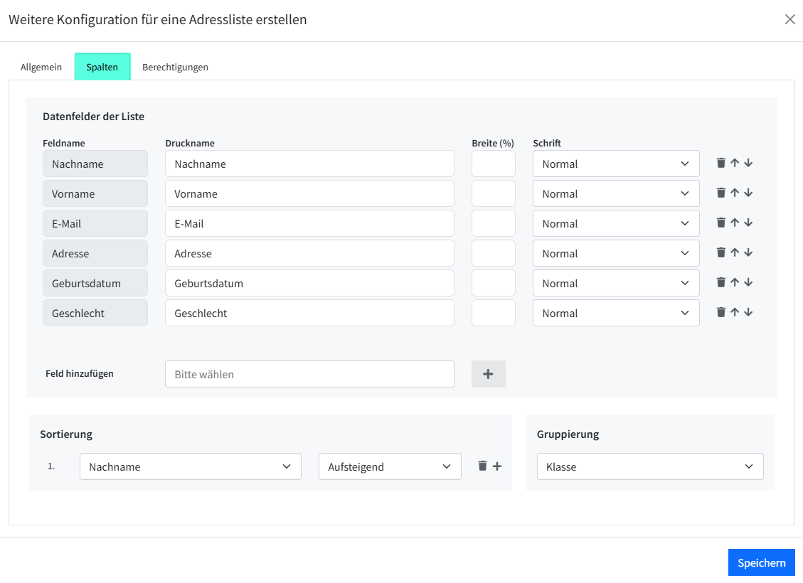Open the Berechtigungen tab
The height and width of the screenshot is (583, 803).
(x=175, y=68)
